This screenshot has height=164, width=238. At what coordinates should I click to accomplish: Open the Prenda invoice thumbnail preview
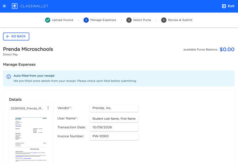tap(31, 139)
